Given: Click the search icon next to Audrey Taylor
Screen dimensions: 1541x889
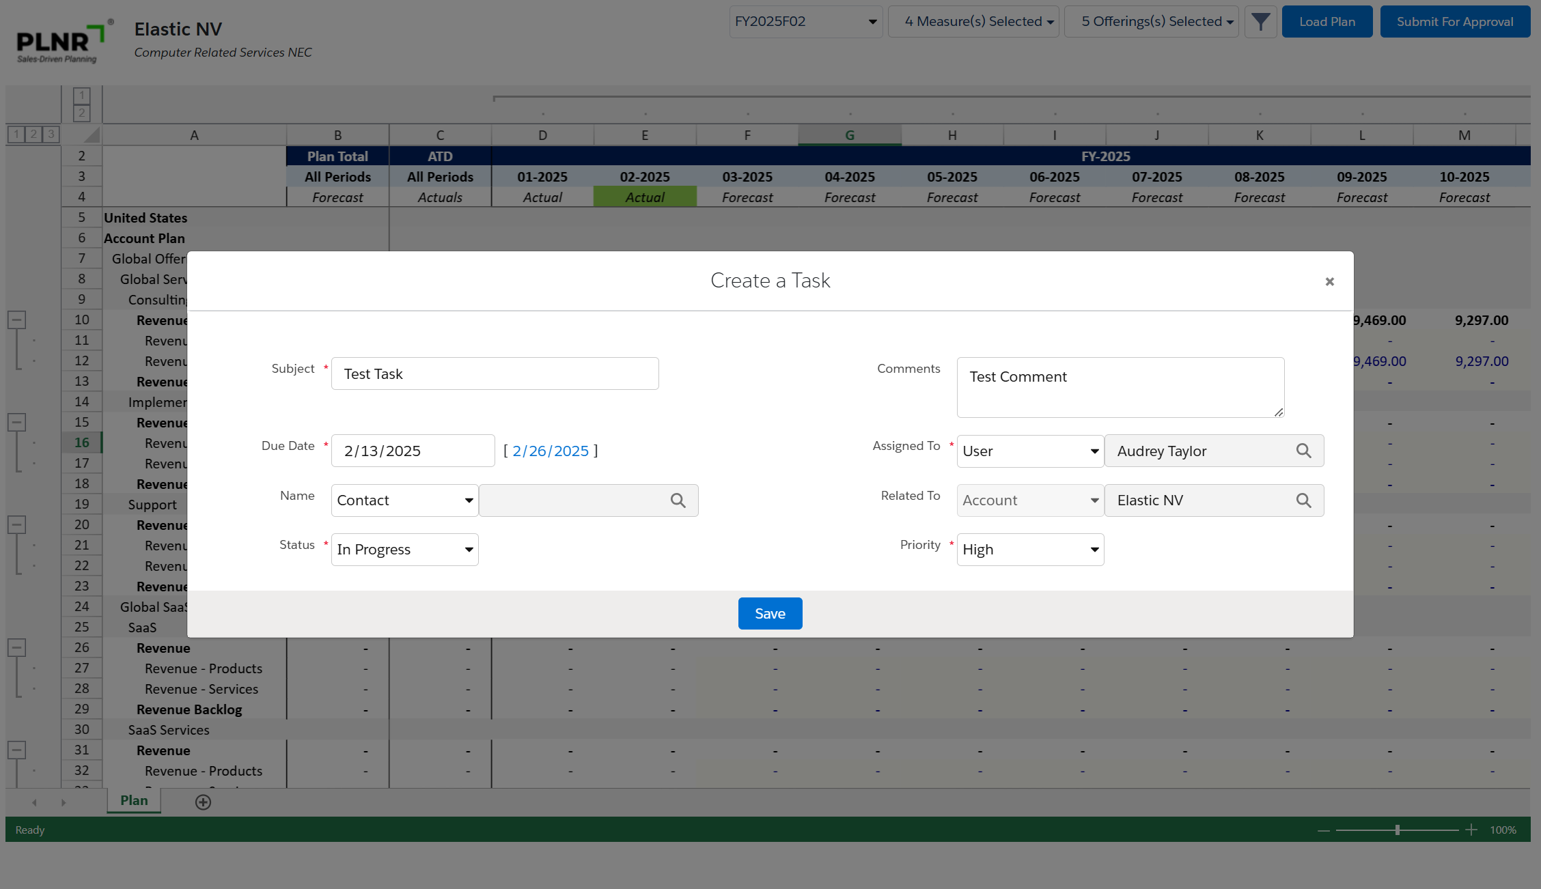Looking at the screenshot, I should click(x=1303, y=451).
